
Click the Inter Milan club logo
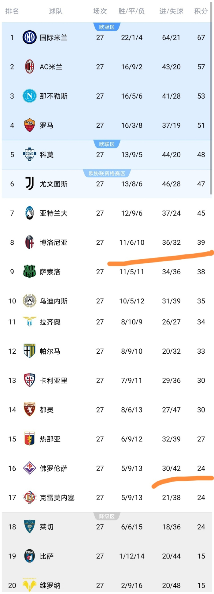[30, 38]
